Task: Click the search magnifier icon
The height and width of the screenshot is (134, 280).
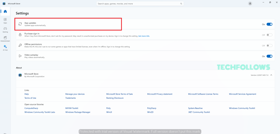Action: click(x=181, y=4)
